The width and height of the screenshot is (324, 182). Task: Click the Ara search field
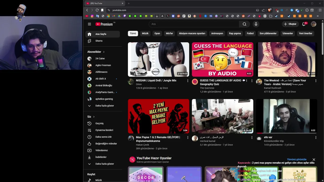[x=194, y=24]
